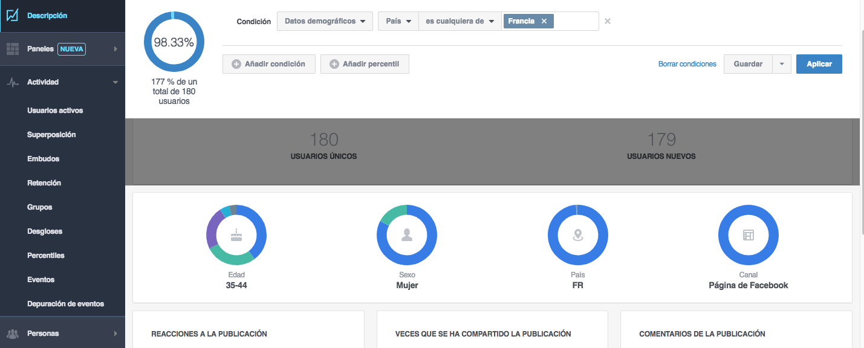Click the NUEVA badge next to Paneles
The height and width of the screenshot is (348, 864).
click(x=71, y=49)
